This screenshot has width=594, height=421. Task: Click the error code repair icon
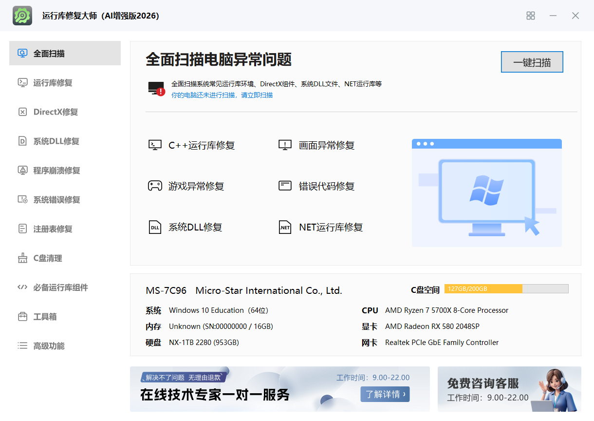(x=285, y=186)
